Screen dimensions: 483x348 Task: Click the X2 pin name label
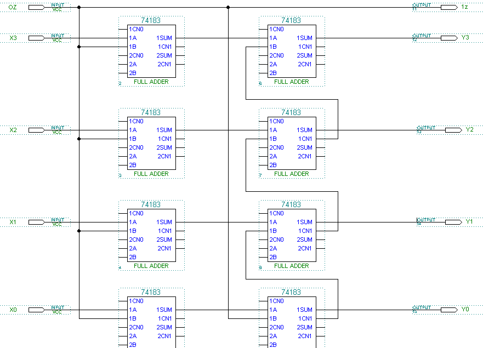point(13,130)
